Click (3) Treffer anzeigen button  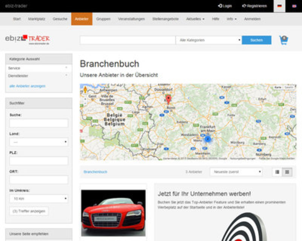[29, 211]
